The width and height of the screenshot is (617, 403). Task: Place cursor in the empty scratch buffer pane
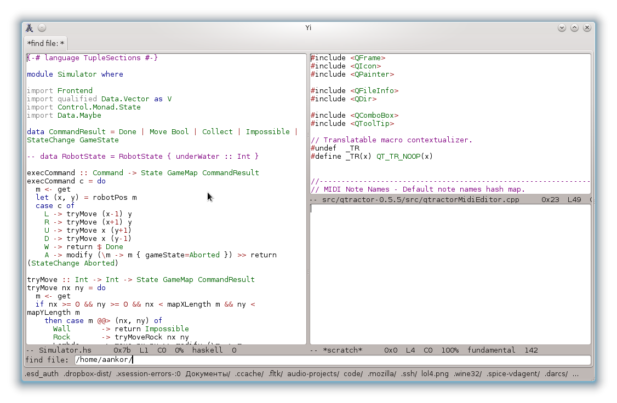point(450,274)
